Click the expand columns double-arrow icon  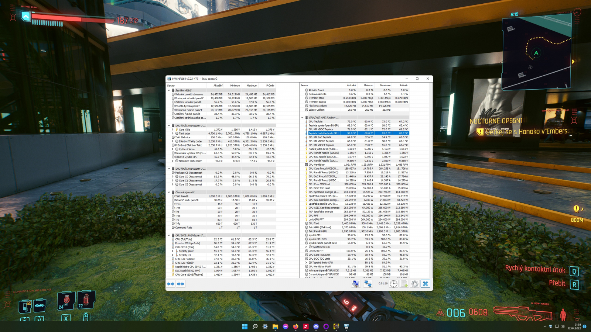pyautogui.click(x=171, y=284)
